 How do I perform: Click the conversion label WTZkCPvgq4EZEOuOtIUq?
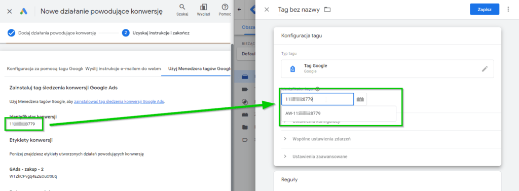[33, 176]
